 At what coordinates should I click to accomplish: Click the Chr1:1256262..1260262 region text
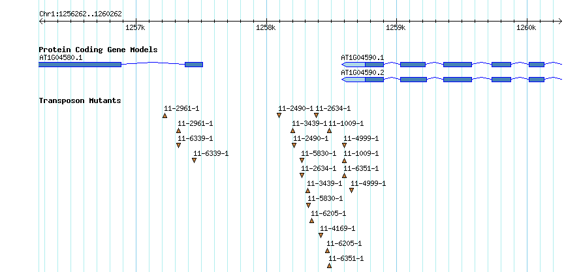click(80, 14)
